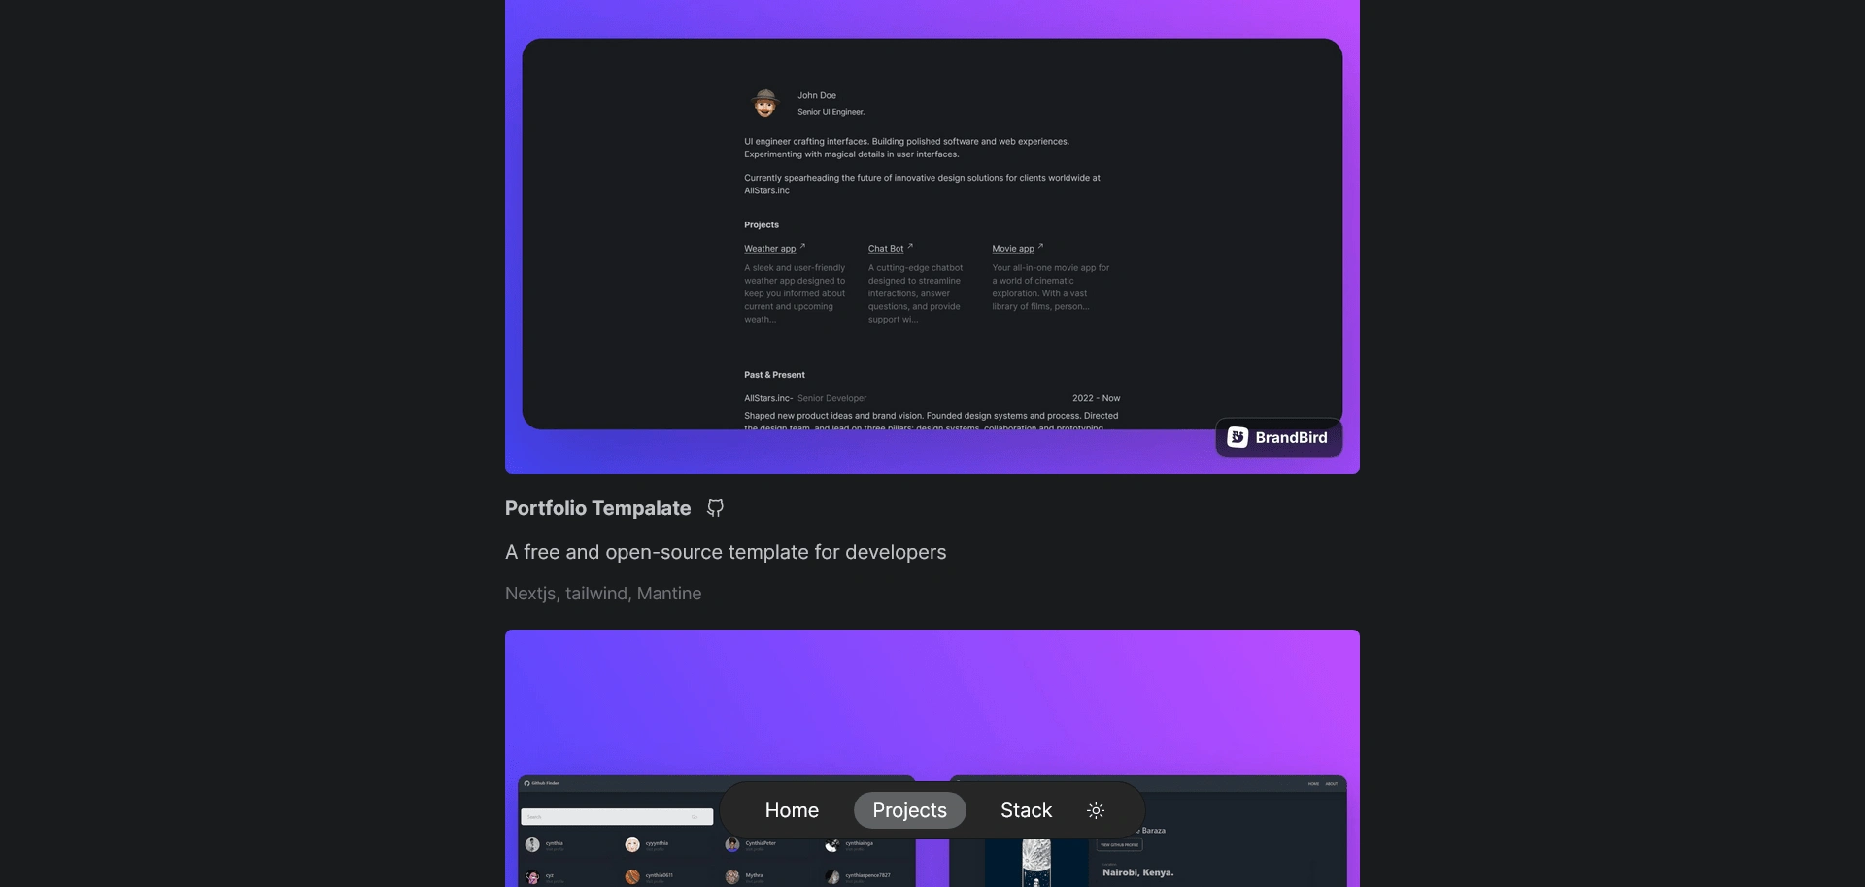
Task: Switch to the Stack nav item
Action: coord(1026,810)
